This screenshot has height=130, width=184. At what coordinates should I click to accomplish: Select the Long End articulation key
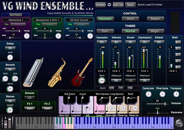76,109
